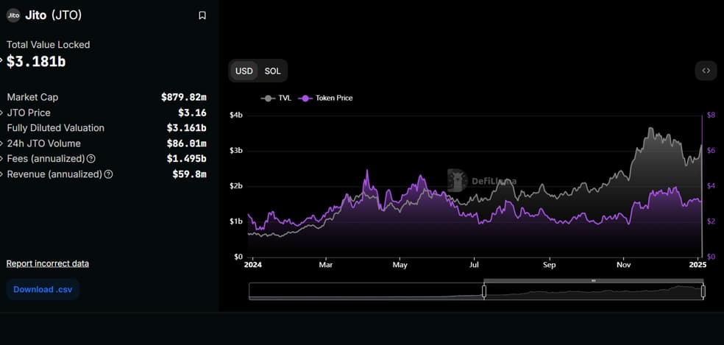Screen dimensions: 724x345
Task: Click Report incorrect data link
Action: (x=48, y=263)
